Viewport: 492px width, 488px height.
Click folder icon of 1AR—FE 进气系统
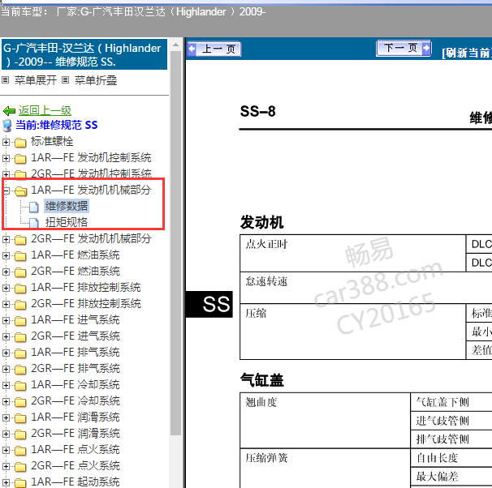click(x=20, y=321)
